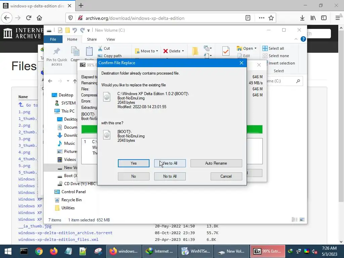
Task: Click No in the replace dialog
Action: [x=133, y=176]
